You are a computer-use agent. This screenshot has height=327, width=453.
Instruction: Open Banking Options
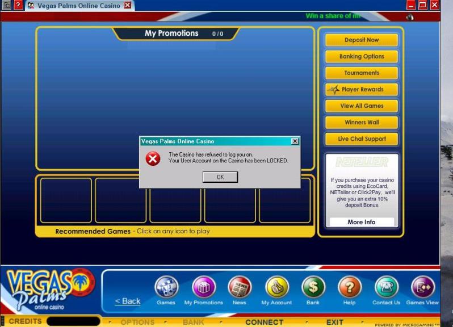362,56
